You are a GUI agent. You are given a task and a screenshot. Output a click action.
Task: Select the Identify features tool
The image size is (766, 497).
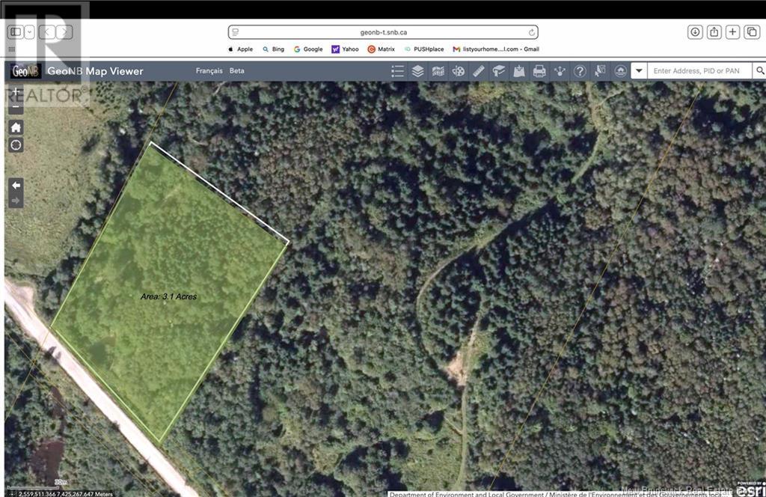599,70
